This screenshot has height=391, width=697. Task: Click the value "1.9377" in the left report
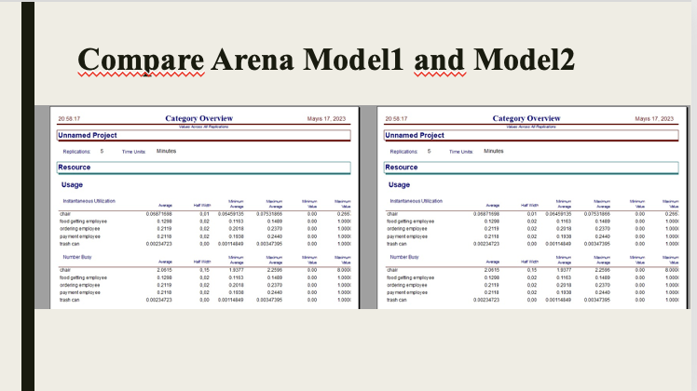(236, 270)
